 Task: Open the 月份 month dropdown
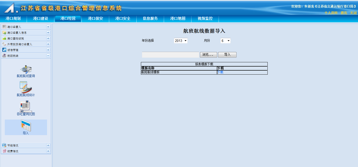(x=225, y=41)
